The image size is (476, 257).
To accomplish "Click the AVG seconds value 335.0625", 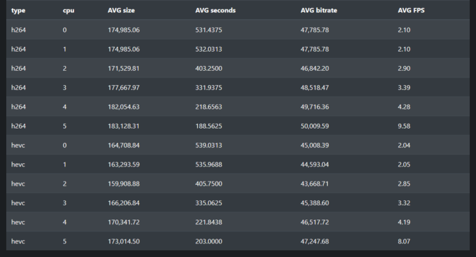I will coord(209,203).
